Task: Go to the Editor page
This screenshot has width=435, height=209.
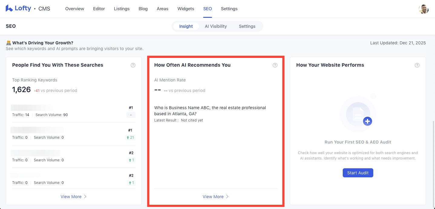Action: click(99, 9)
